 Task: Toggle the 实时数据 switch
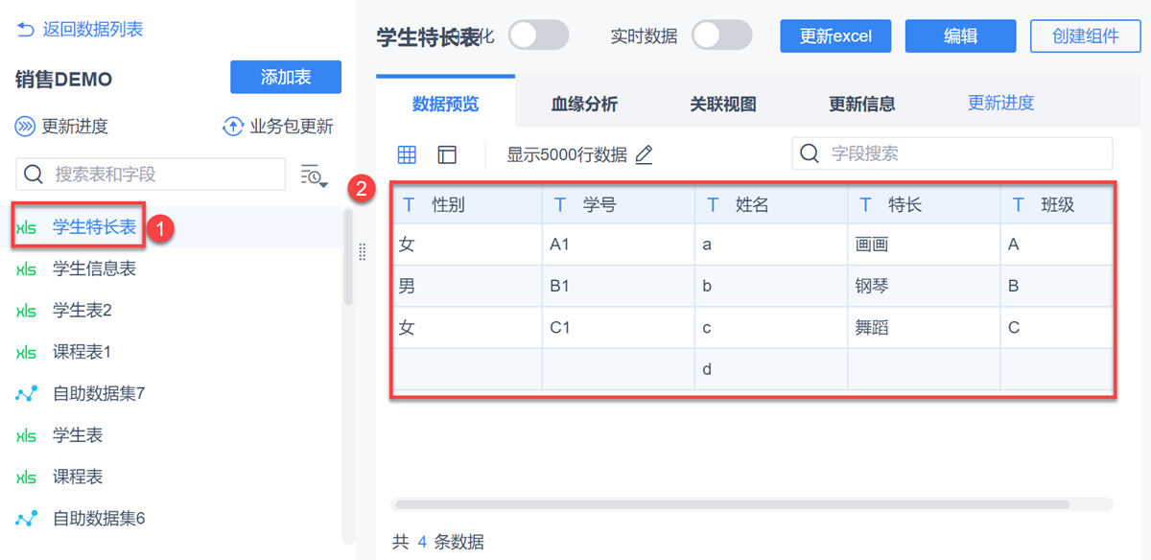tap(721, 35)
